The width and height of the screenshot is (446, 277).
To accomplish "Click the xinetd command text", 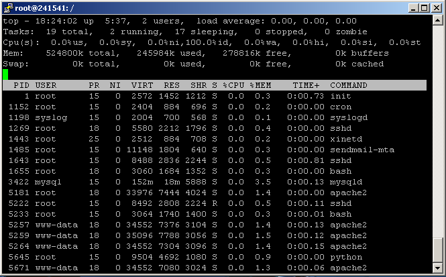I will pyautogui.click(x=346, y=139).
